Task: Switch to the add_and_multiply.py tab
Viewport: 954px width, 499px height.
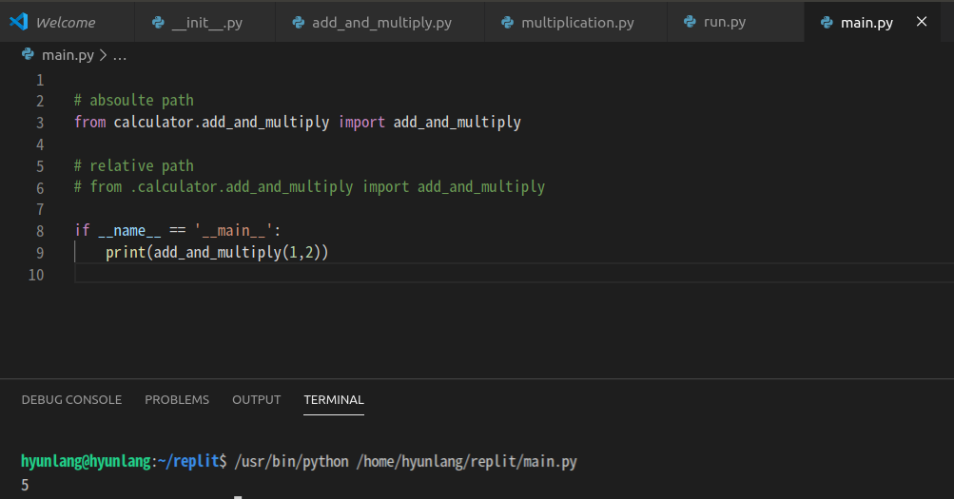Action: tap(380, 23)
